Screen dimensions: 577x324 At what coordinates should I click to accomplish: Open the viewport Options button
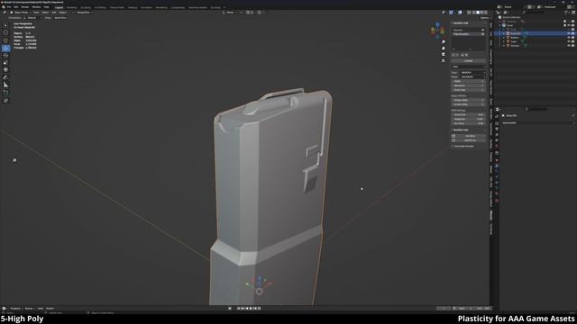coord(484,18)
